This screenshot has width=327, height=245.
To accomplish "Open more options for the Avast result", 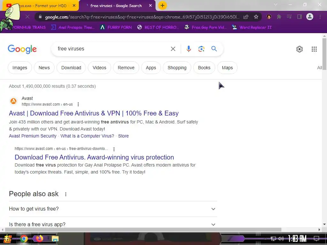I will 78,104.
